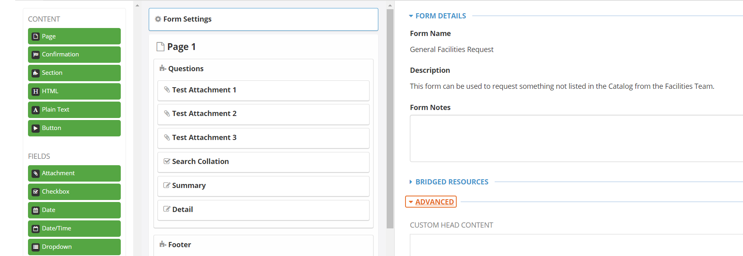Click the Footer section puzzle icon
The height and width of the screenshot is (256, 743).
pos(163,244)
